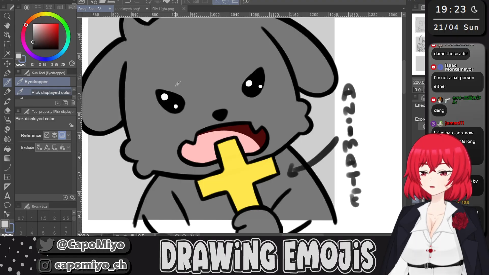Image resolution: width=489 pixels, height=275 pixels.
Task: Select the Move layer tool
Action: tap(7, 63)
